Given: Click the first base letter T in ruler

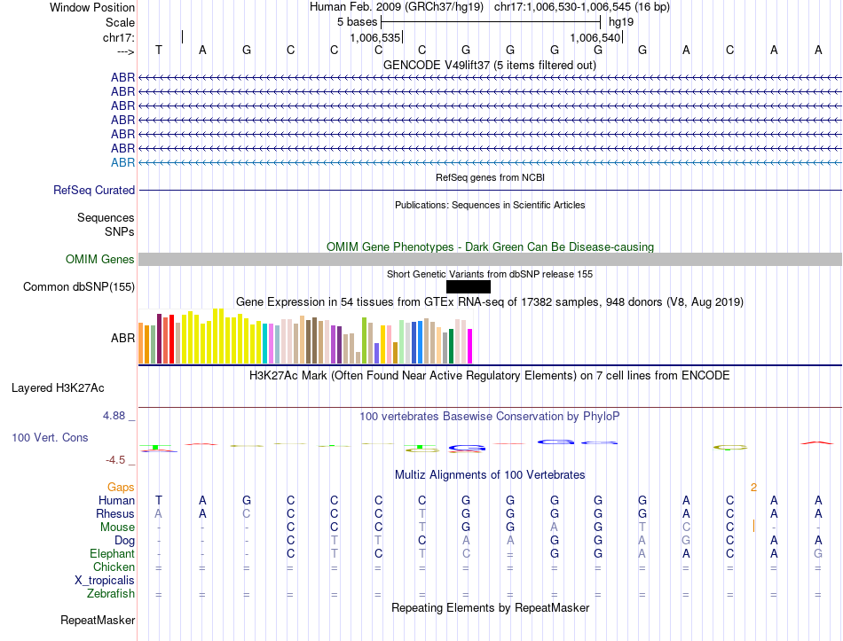Looking at the screenshot, I should [x=159, y=50].
